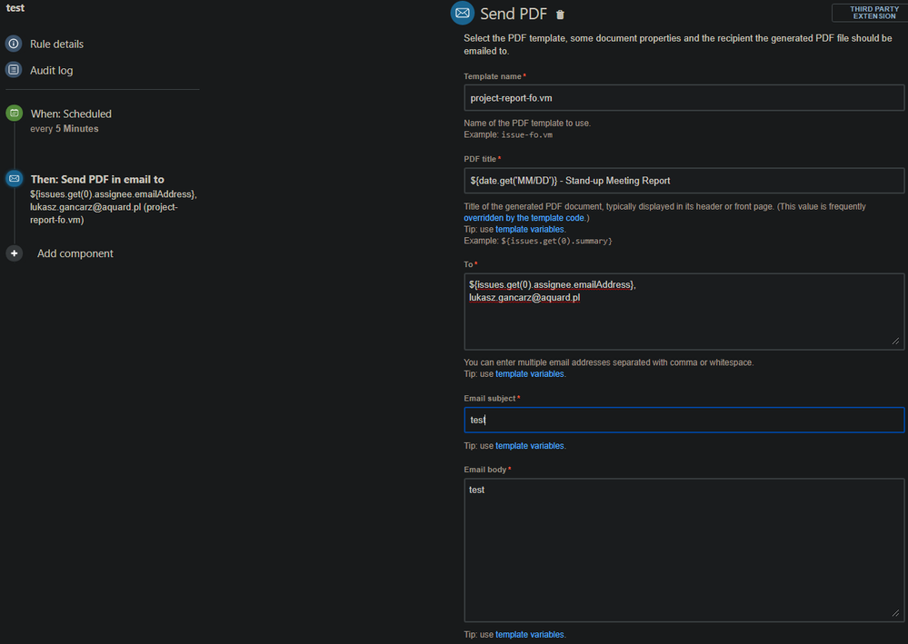Open the Audit log
Viewport: 908px width, 644px height.
point(52,70)
